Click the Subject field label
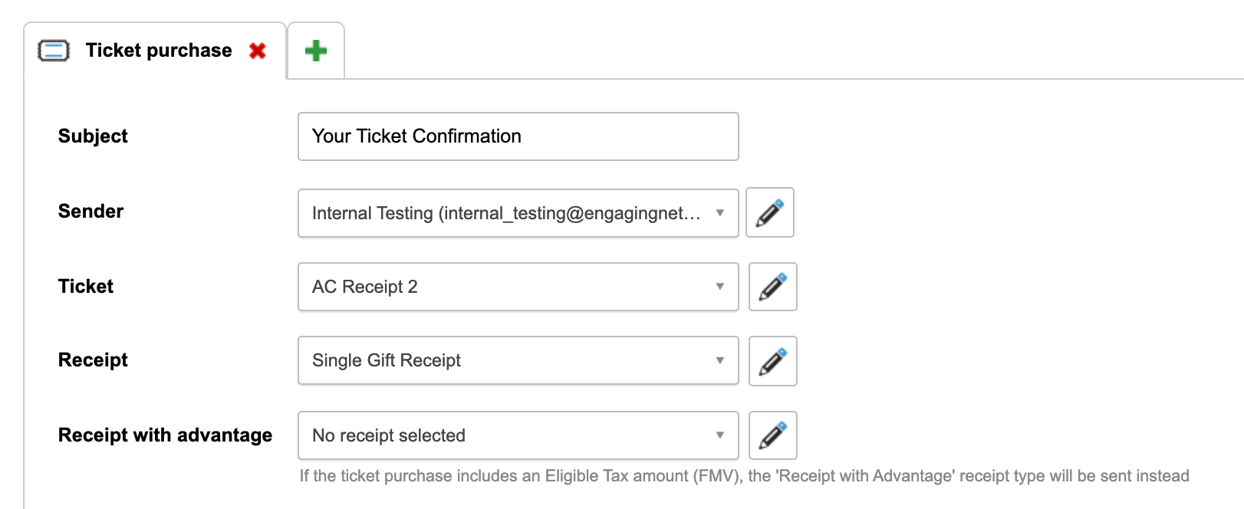1244x509 pixels. [x=93, y=136]
